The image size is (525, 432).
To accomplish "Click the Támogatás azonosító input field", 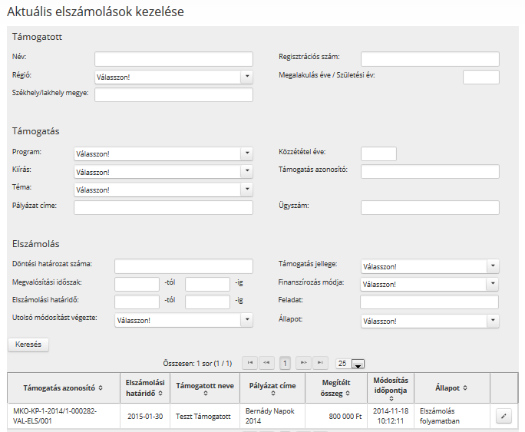I will click(430, 171).
